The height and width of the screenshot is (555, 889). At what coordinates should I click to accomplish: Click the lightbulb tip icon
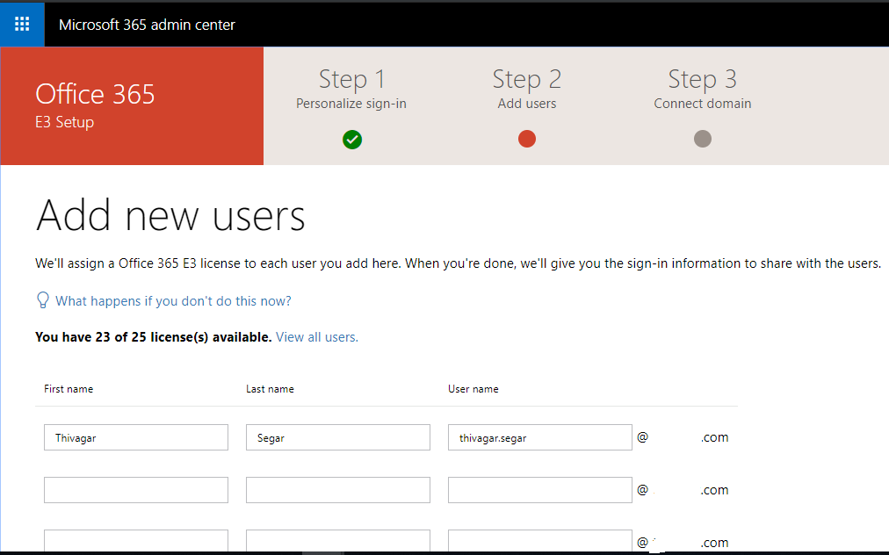pyautogui.click(x=42, y=299)
